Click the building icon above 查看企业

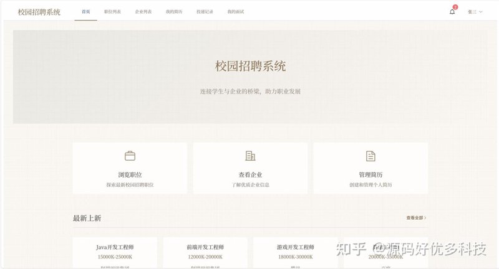point(250,156)
